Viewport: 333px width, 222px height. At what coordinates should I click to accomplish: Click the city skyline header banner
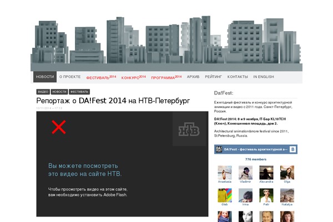tap(167, 43)
